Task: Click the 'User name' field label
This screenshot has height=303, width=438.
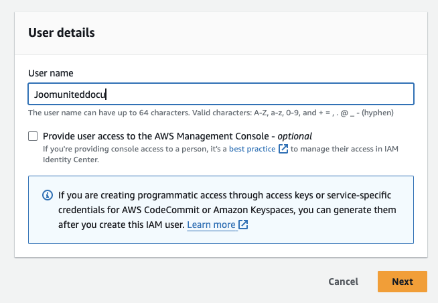Action: [x=51, y=72]
